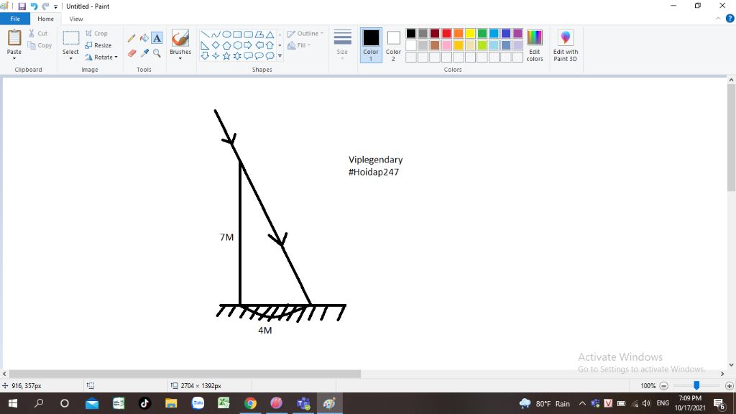
Task: Expand the Select dropdown arrow
Action: (71, 59)
